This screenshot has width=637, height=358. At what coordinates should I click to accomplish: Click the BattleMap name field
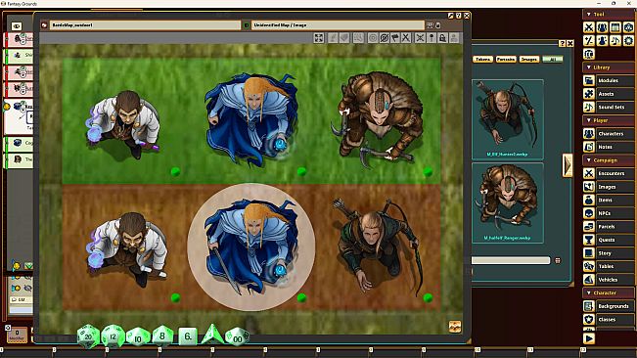coord(145,25)
